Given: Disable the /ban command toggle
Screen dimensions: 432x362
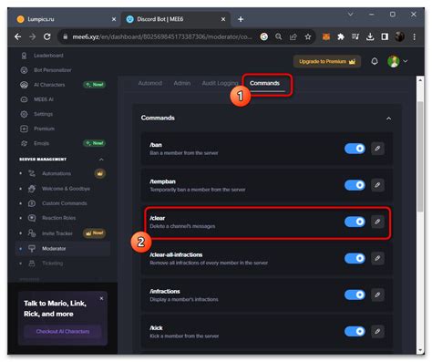Looking at the screenshot, I should tap(355, 149).
